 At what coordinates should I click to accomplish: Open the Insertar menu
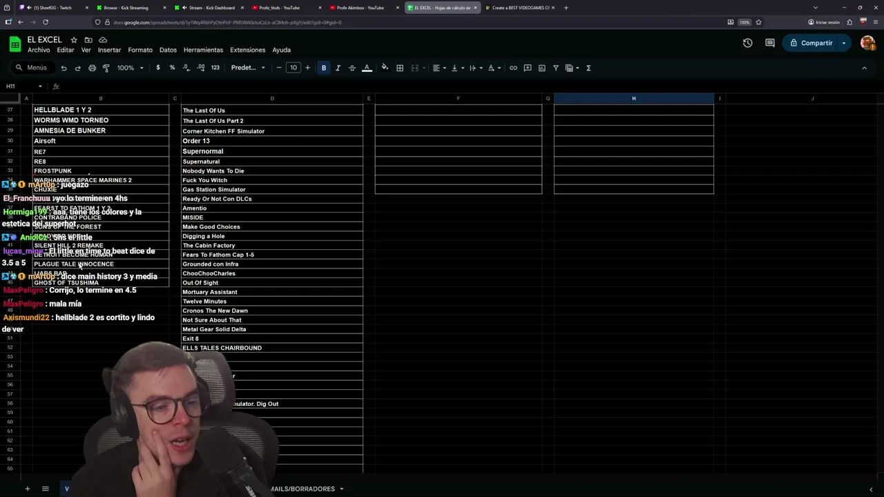pyautogui.click(x=109, y=50)
